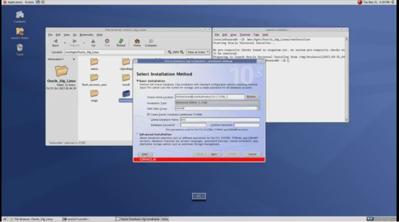Open Computer via File Browser toolbar
The image size is (399, 222).
coord(151,42)
